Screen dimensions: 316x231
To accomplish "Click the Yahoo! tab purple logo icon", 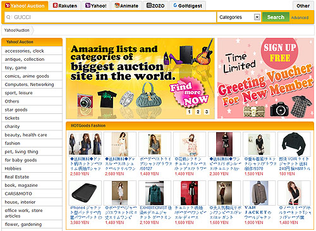I will pos(88,6).
